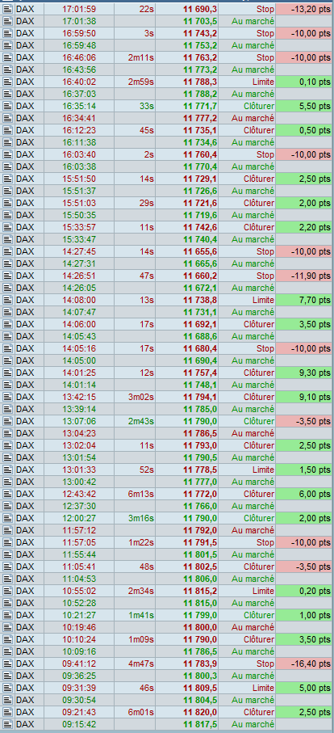Click the price 11 738,8
The height and width of the screenshot is (733, 334).
point(200,300)
